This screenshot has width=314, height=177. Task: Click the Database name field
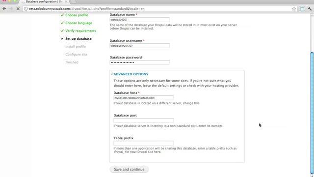139,20
